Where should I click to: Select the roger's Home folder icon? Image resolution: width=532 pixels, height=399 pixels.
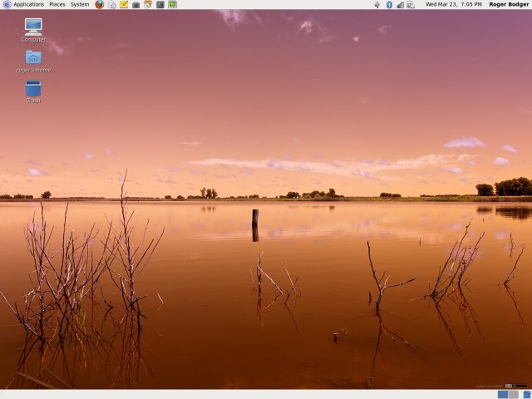pyautogui.click(x=33, y=62)
